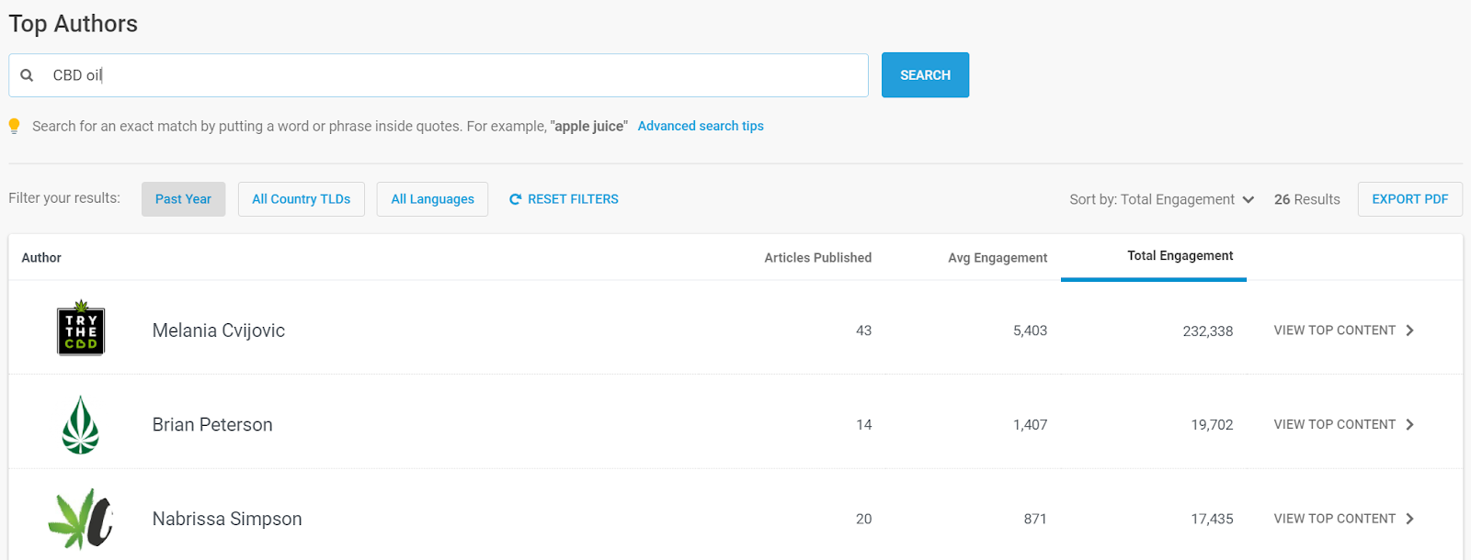1471x560 pixels.
Task: Click the 26 Results count
Action: [1306, 199]
